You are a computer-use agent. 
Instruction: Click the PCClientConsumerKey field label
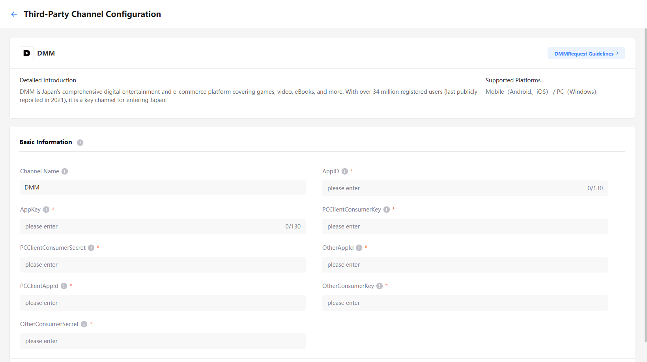click(352, 210)
